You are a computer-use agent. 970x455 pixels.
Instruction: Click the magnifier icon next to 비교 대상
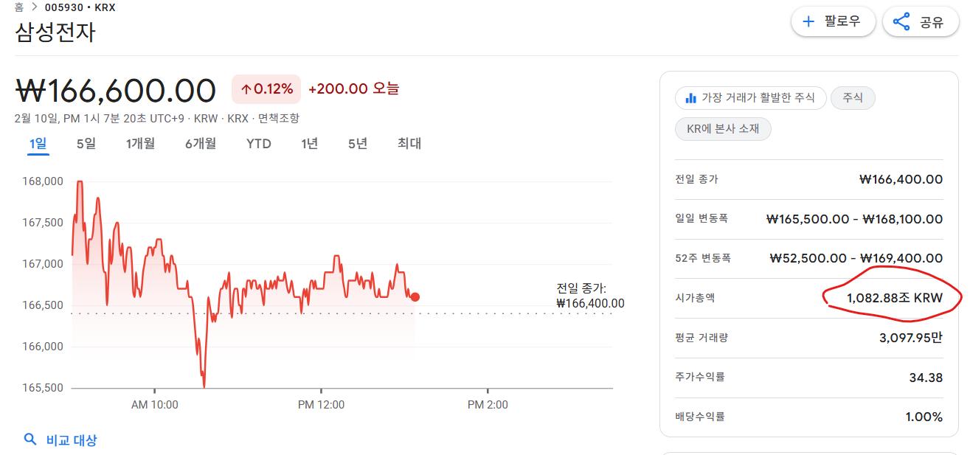(x=30, y=440)
